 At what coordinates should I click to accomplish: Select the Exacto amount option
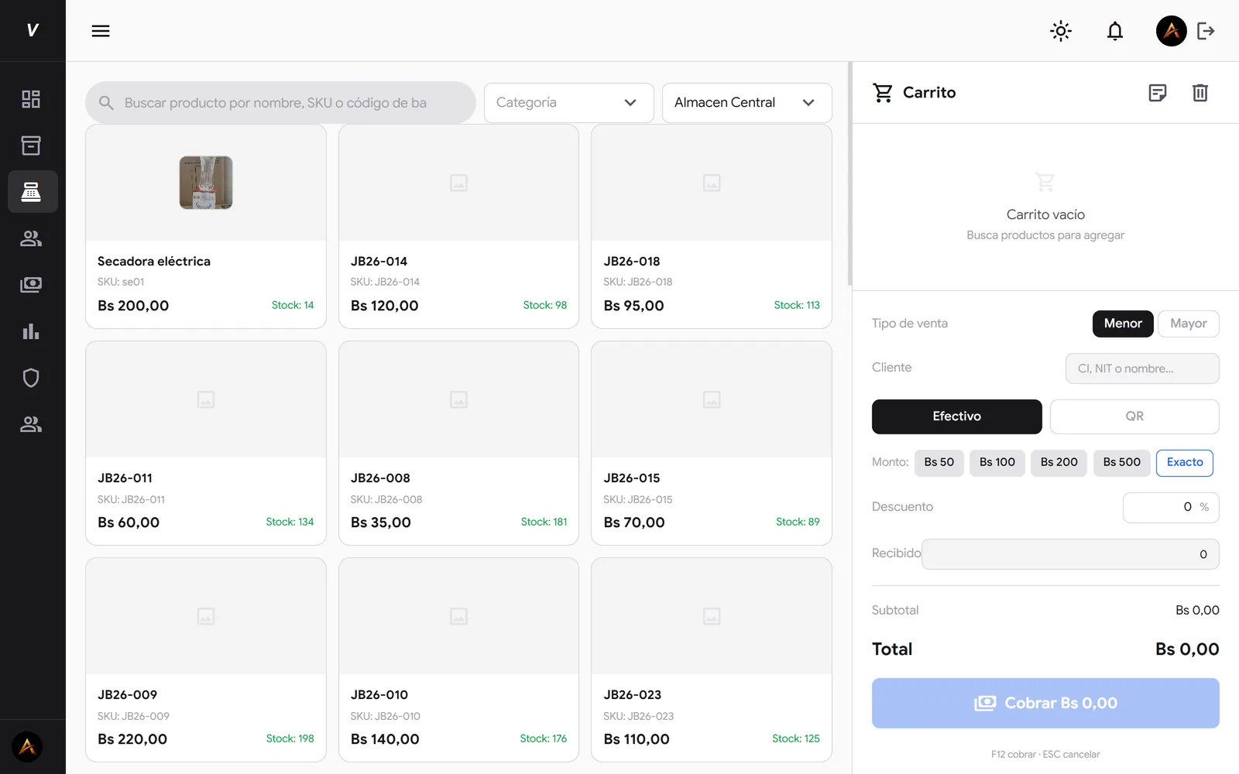[x=1185, y=463]
